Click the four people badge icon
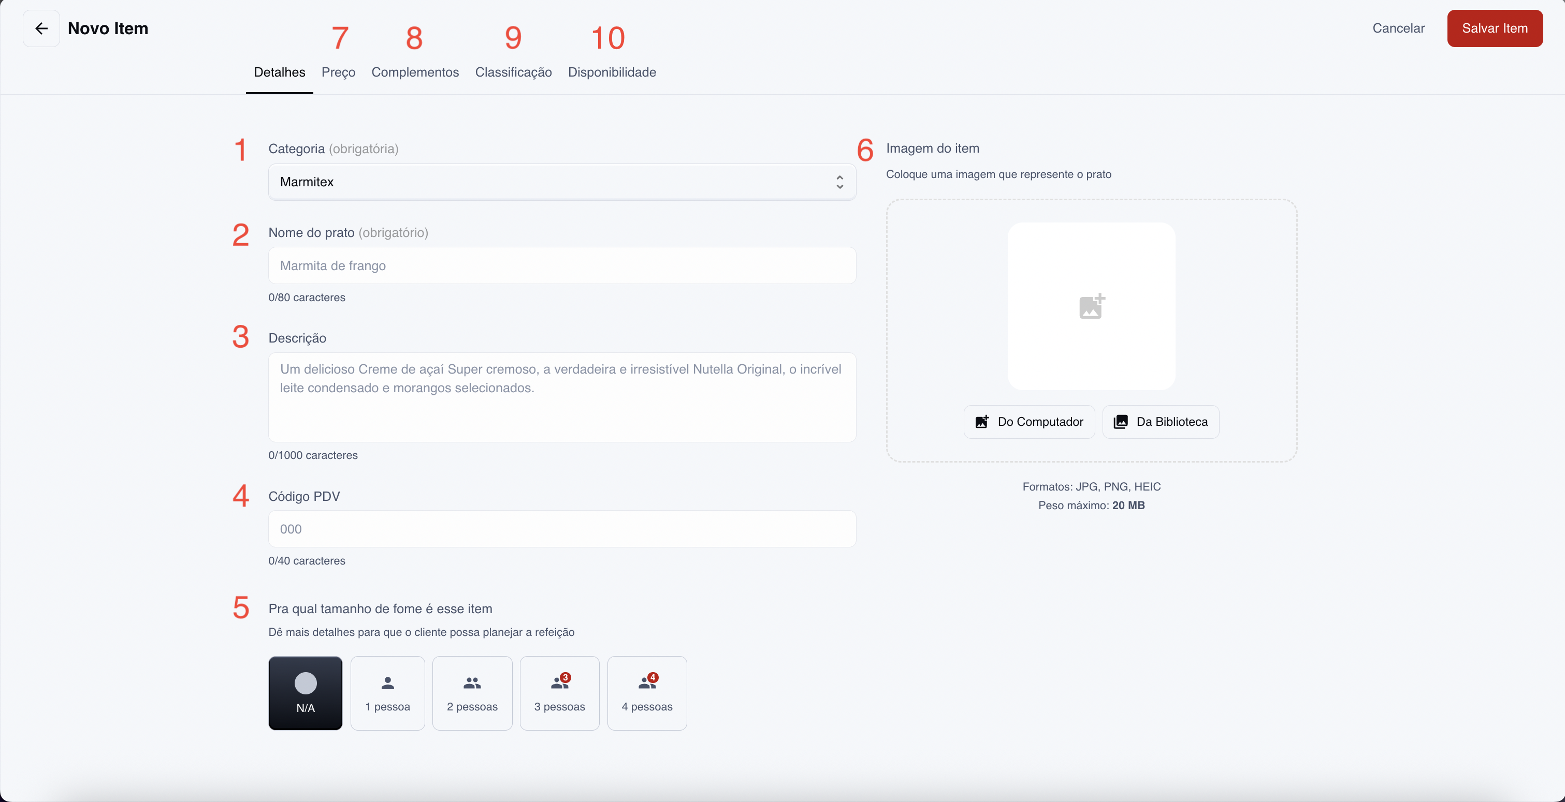The width and height of the screenshot is (1565, 802). [x=647, y=682]
